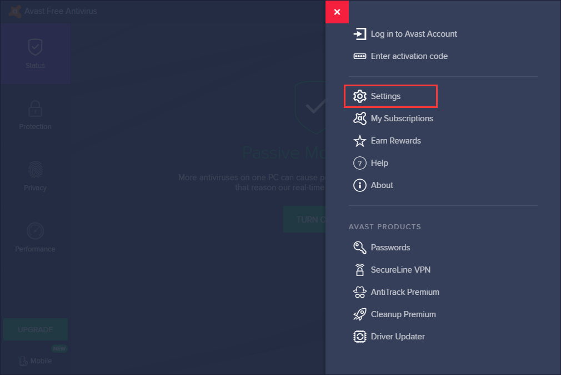Click the Cleanup Premium rocket icon

[359, 314]
